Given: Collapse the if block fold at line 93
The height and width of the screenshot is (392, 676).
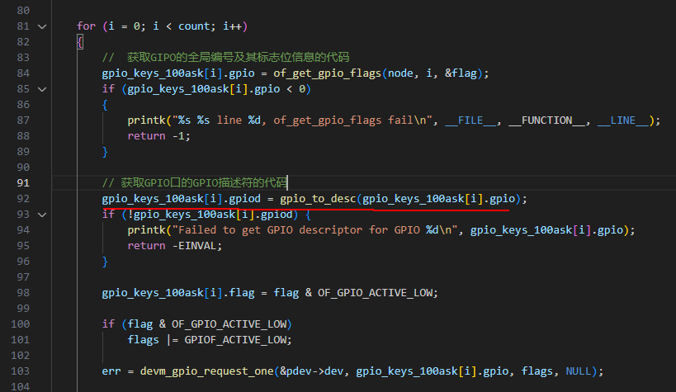Looking at the screenshot, I should click(42, 215).
